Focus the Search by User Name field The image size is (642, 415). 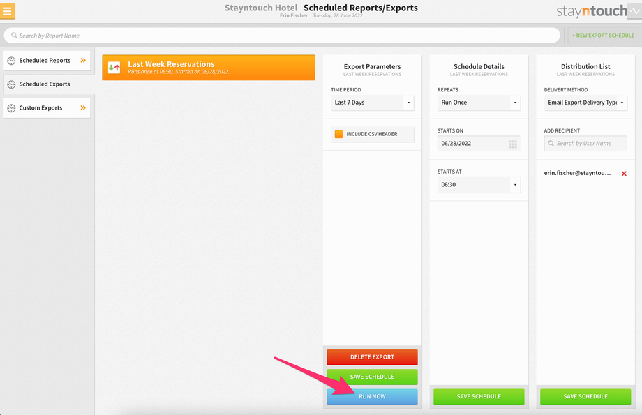tap(585, 144)
